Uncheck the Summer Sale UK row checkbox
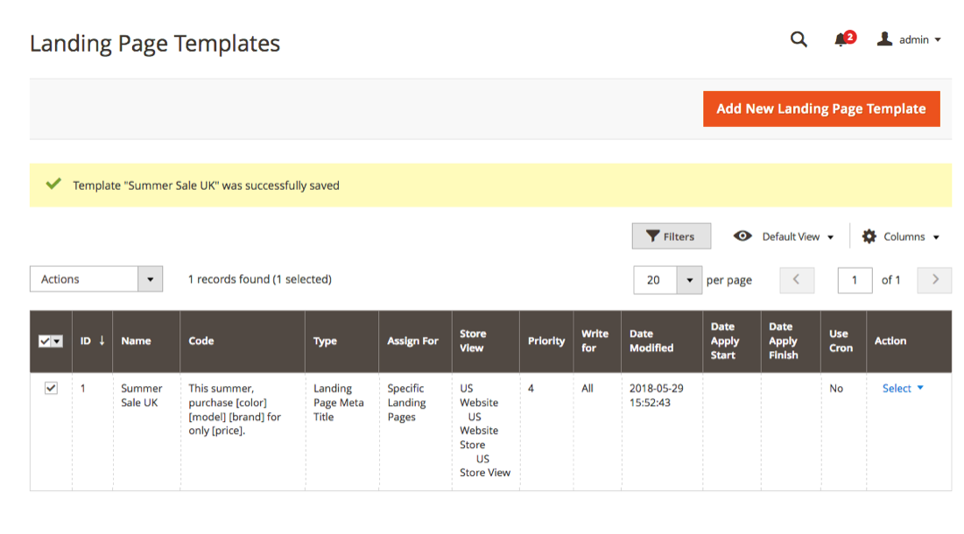The height and width of the screenshot is (534, 964). [x=51, y=389]
